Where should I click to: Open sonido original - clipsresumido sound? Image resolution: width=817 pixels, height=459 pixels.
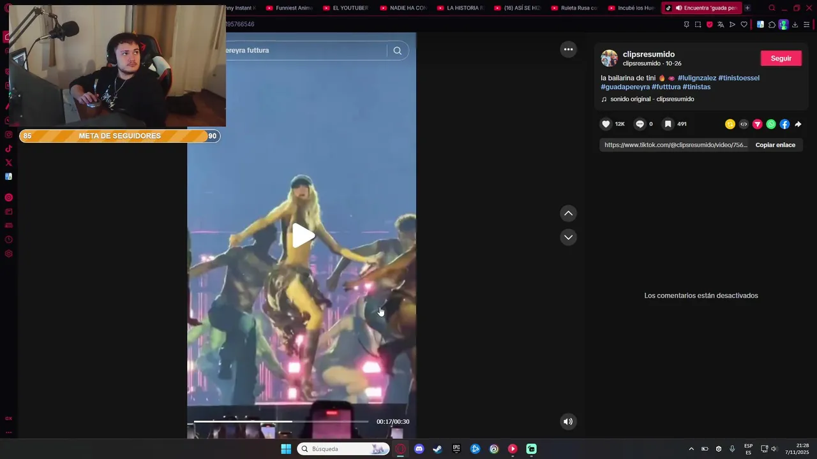[652, 99]
